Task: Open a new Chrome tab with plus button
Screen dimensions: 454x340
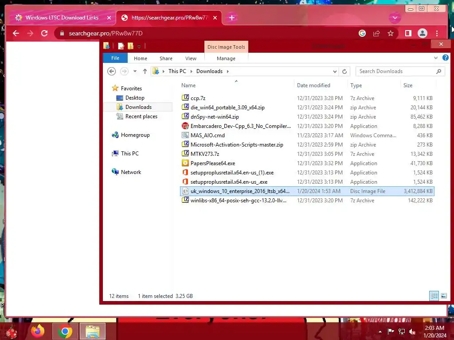Action: point(231,18)
